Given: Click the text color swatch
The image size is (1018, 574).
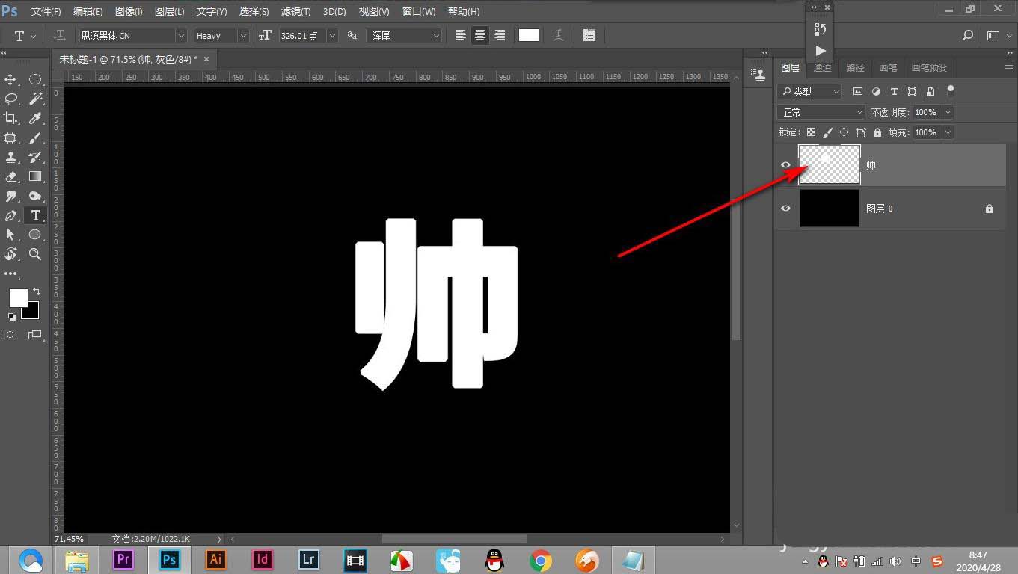Looking at the screenshot, I should coord(529,35).
